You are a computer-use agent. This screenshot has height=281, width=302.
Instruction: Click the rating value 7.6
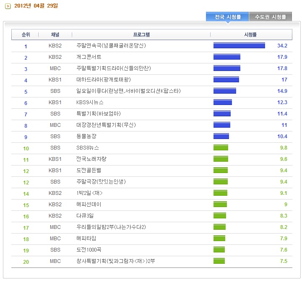[x=284, y=250]
